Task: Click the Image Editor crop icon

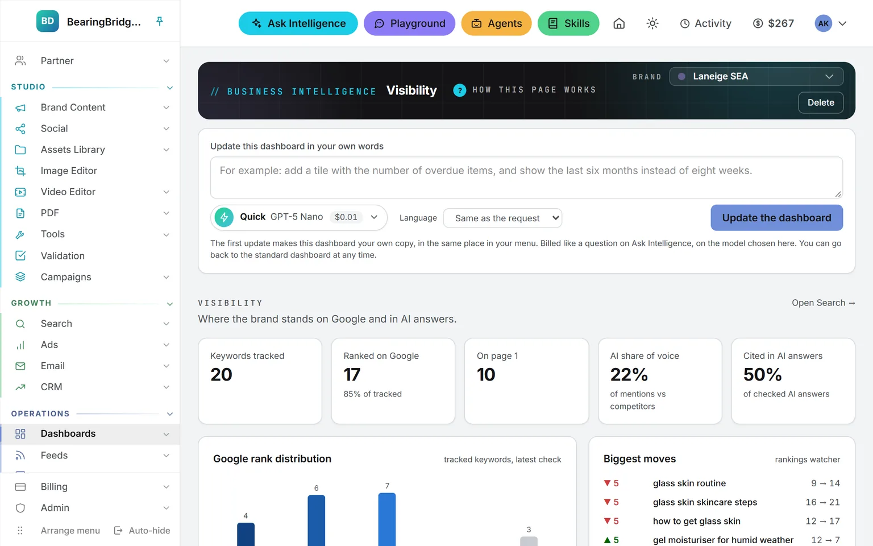Action: [20, 171]
